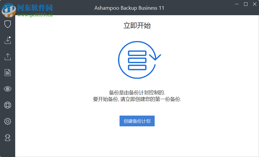
Task: Maximize the Ashampoo Backup Business window
Action: (x=246, y=4)
